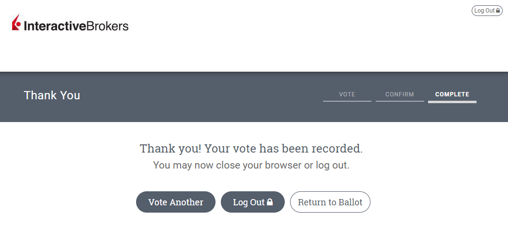
Task: Click the white progress bar under COMPLETE
Action: (x=452, y=102)
